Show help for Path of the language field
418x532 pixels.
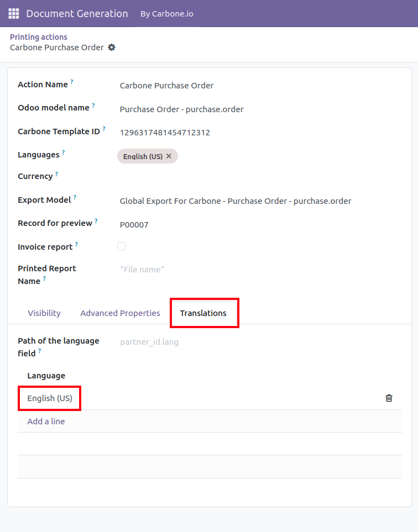(x=39, y=351)
